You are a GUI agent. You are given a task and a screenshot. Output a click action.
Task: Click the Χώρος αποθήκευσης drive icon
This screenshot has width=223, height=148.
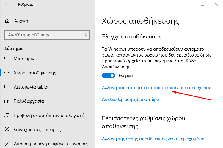point(7,73)
